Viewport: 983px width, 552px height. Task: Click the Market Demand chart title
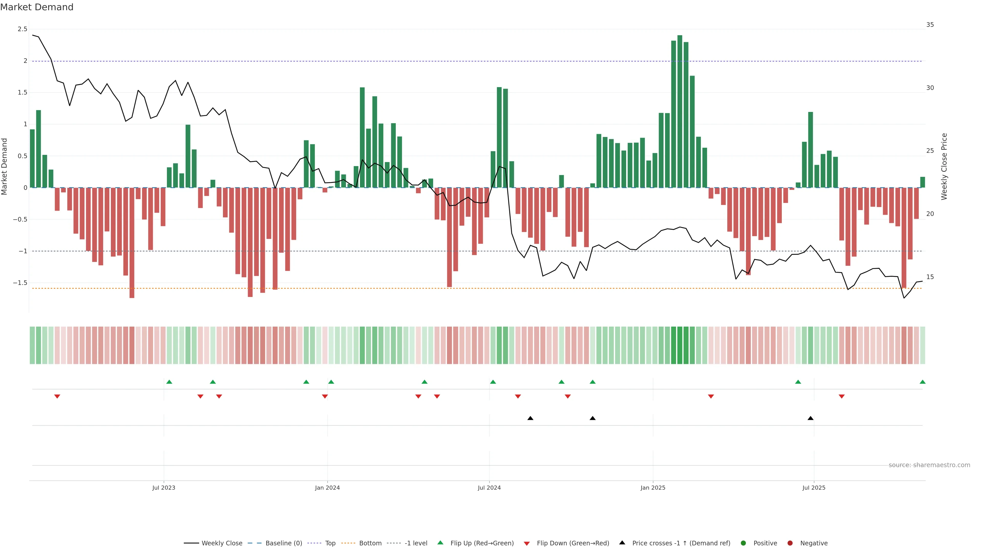(37, 7)
